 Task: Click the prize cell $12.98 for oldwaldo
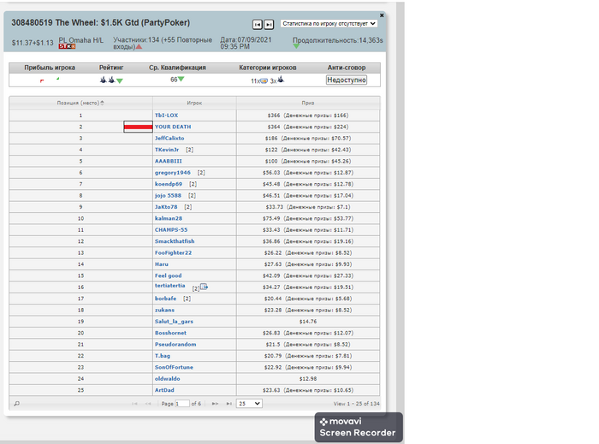pos(308,379)
